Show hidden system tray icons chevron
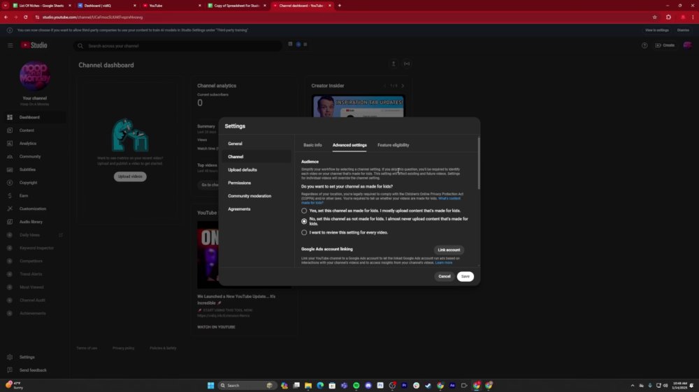Image resolution: width=699 pixels, height=392 pixels. 632,385
